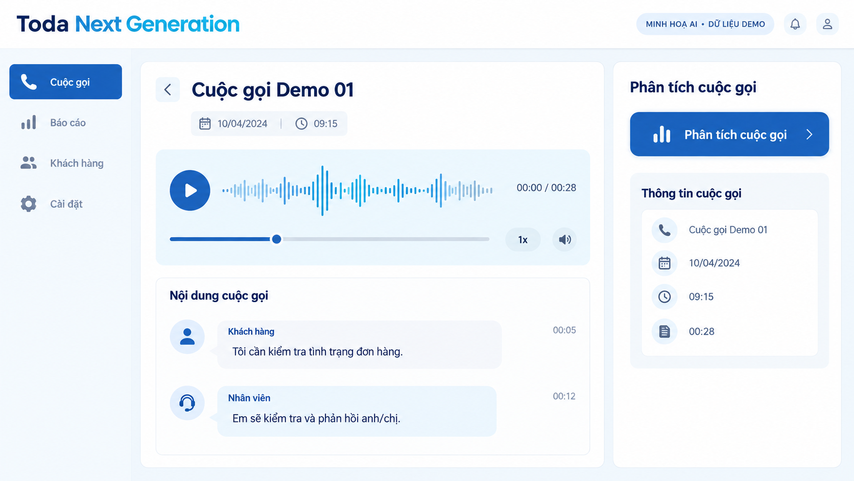Click the phone icon in Thông tin cuộc gọi

point(665,230)
